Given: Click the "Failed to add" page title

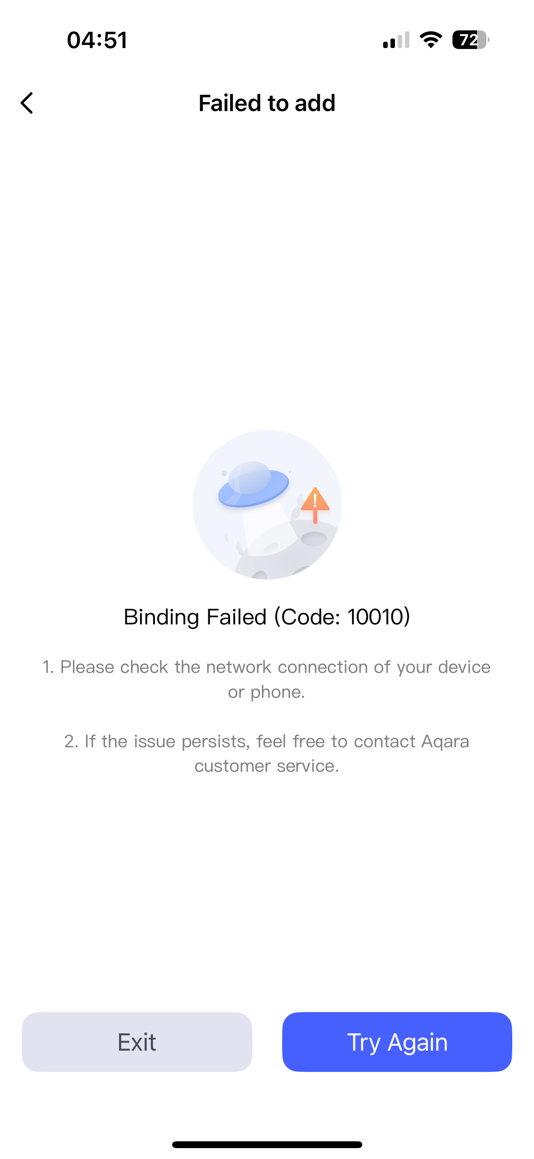Looking at the screenshot, I should [267, 103].
